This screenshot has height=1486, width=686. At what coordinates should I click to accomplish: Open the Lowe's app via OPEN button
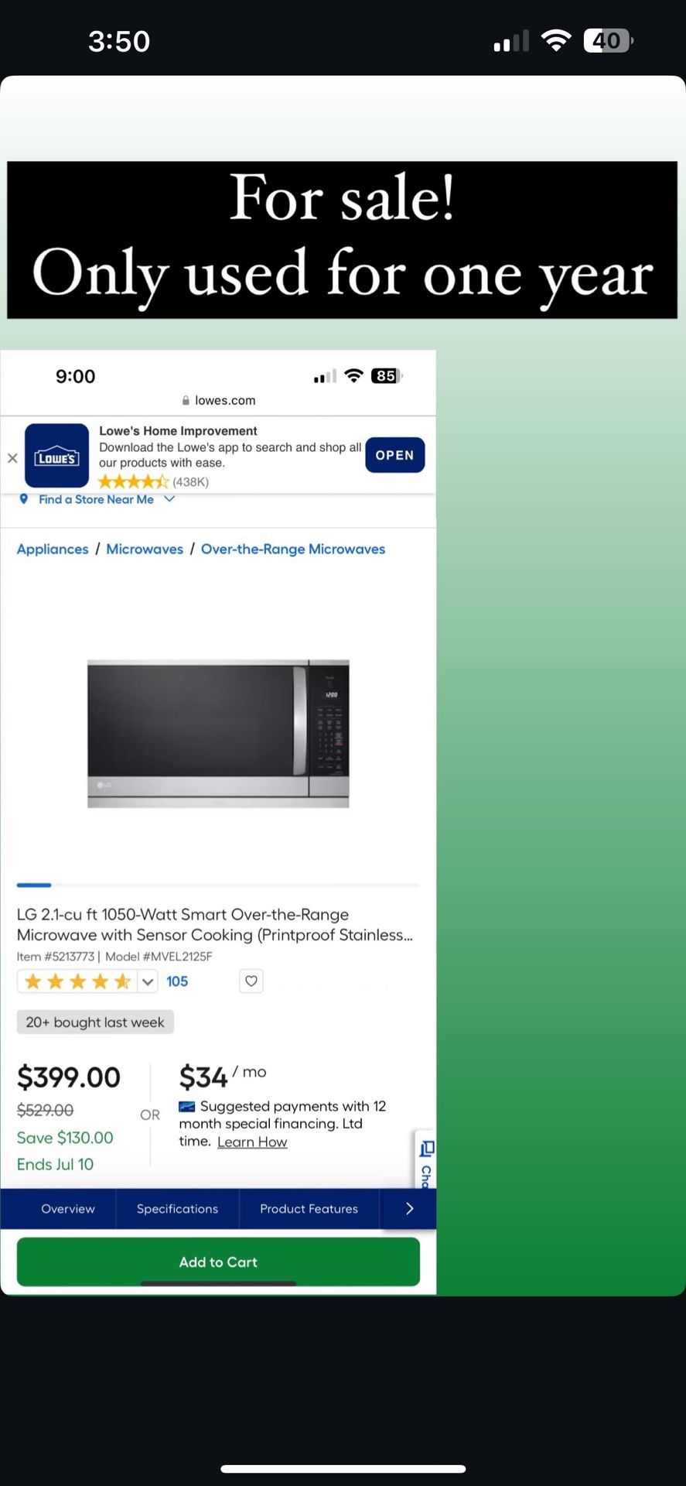tap(394, 455)
